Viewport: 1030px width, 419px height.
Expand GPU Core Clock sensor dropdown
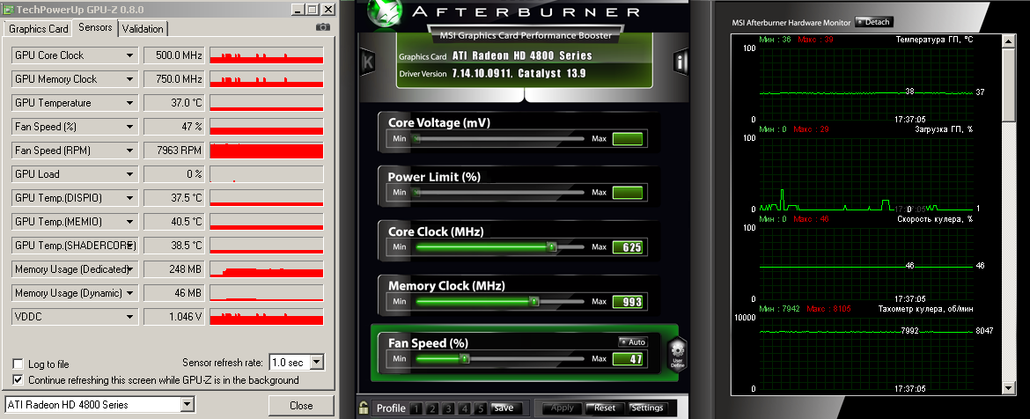tap(130, 55)
